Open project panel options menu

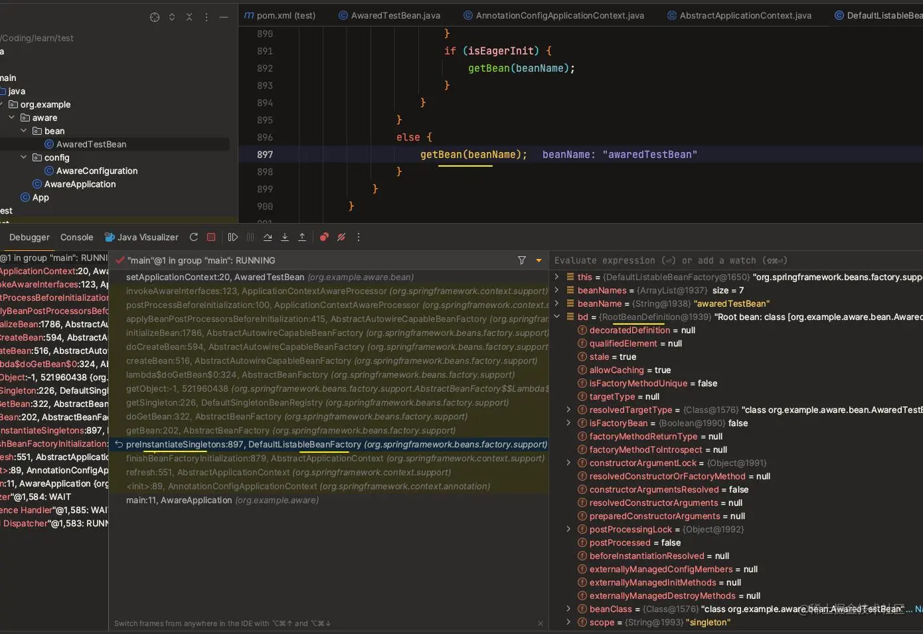pos(207,17)
